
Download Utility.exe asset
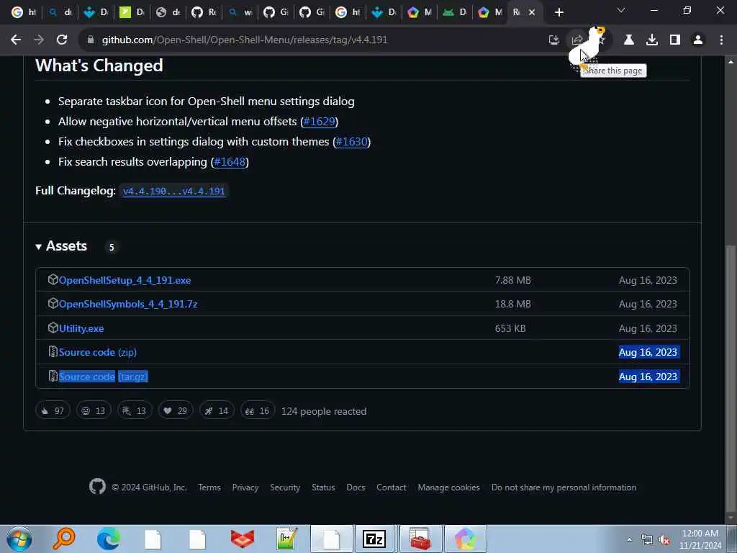click(81, 328)
